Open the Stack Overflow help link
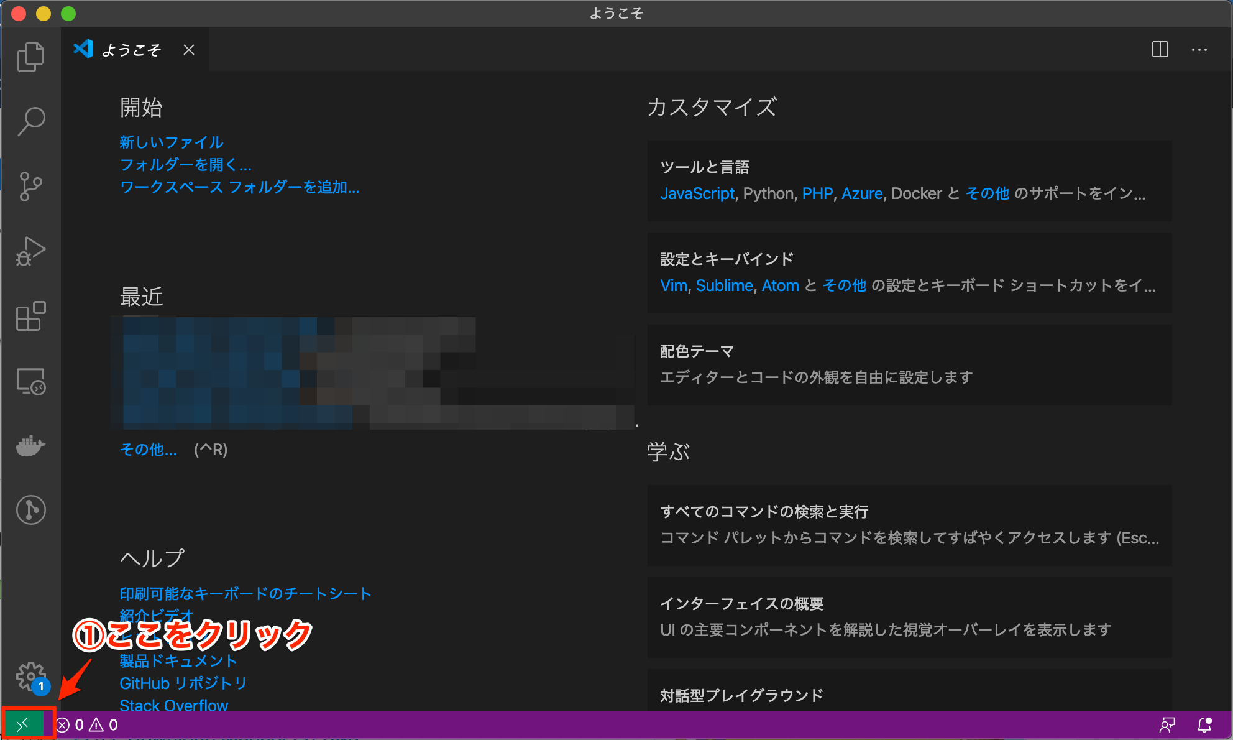Screen dimensions: 1233x740 click(x=173, y=705)
